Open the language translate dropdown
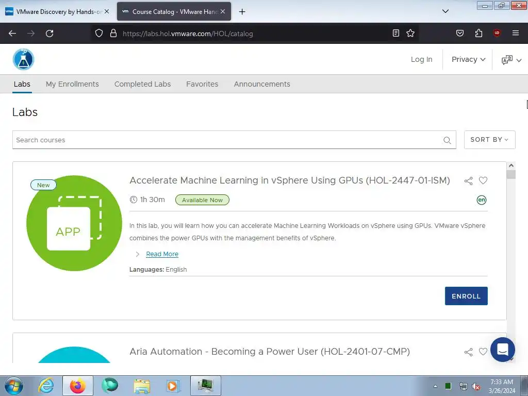 (511, 60)
